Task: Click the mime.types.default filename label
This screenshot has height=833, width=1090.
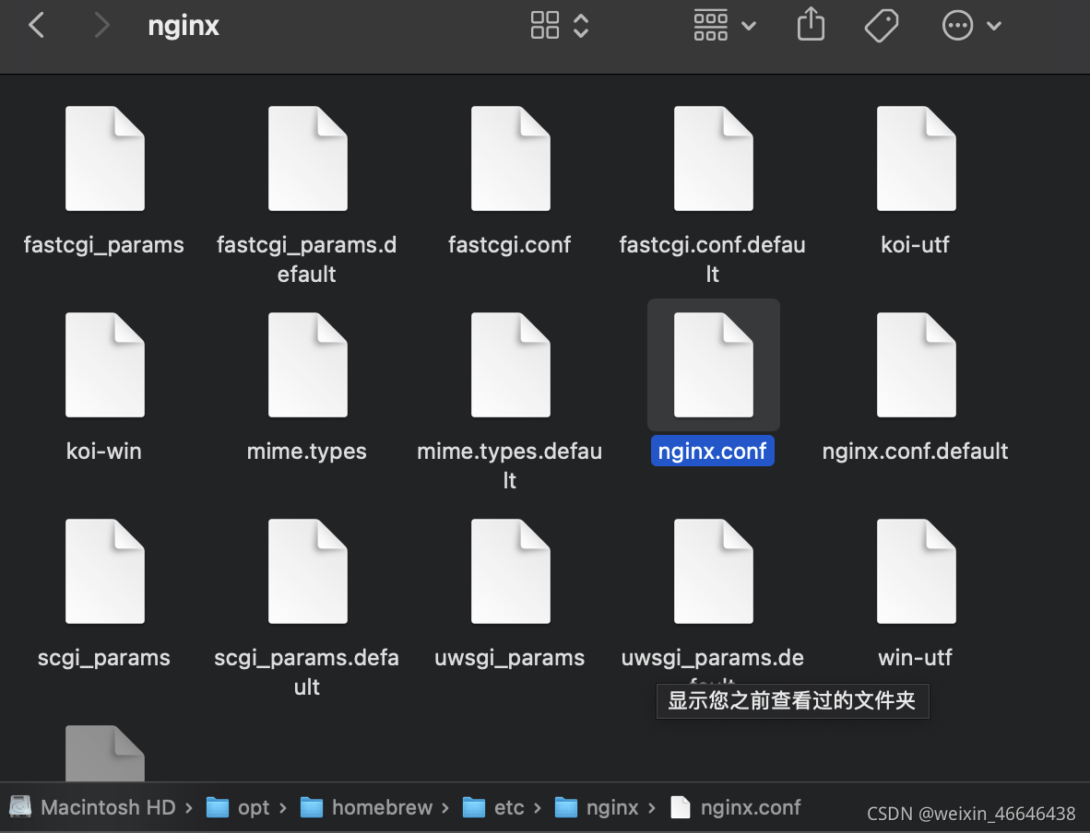Action: point(510,465)
